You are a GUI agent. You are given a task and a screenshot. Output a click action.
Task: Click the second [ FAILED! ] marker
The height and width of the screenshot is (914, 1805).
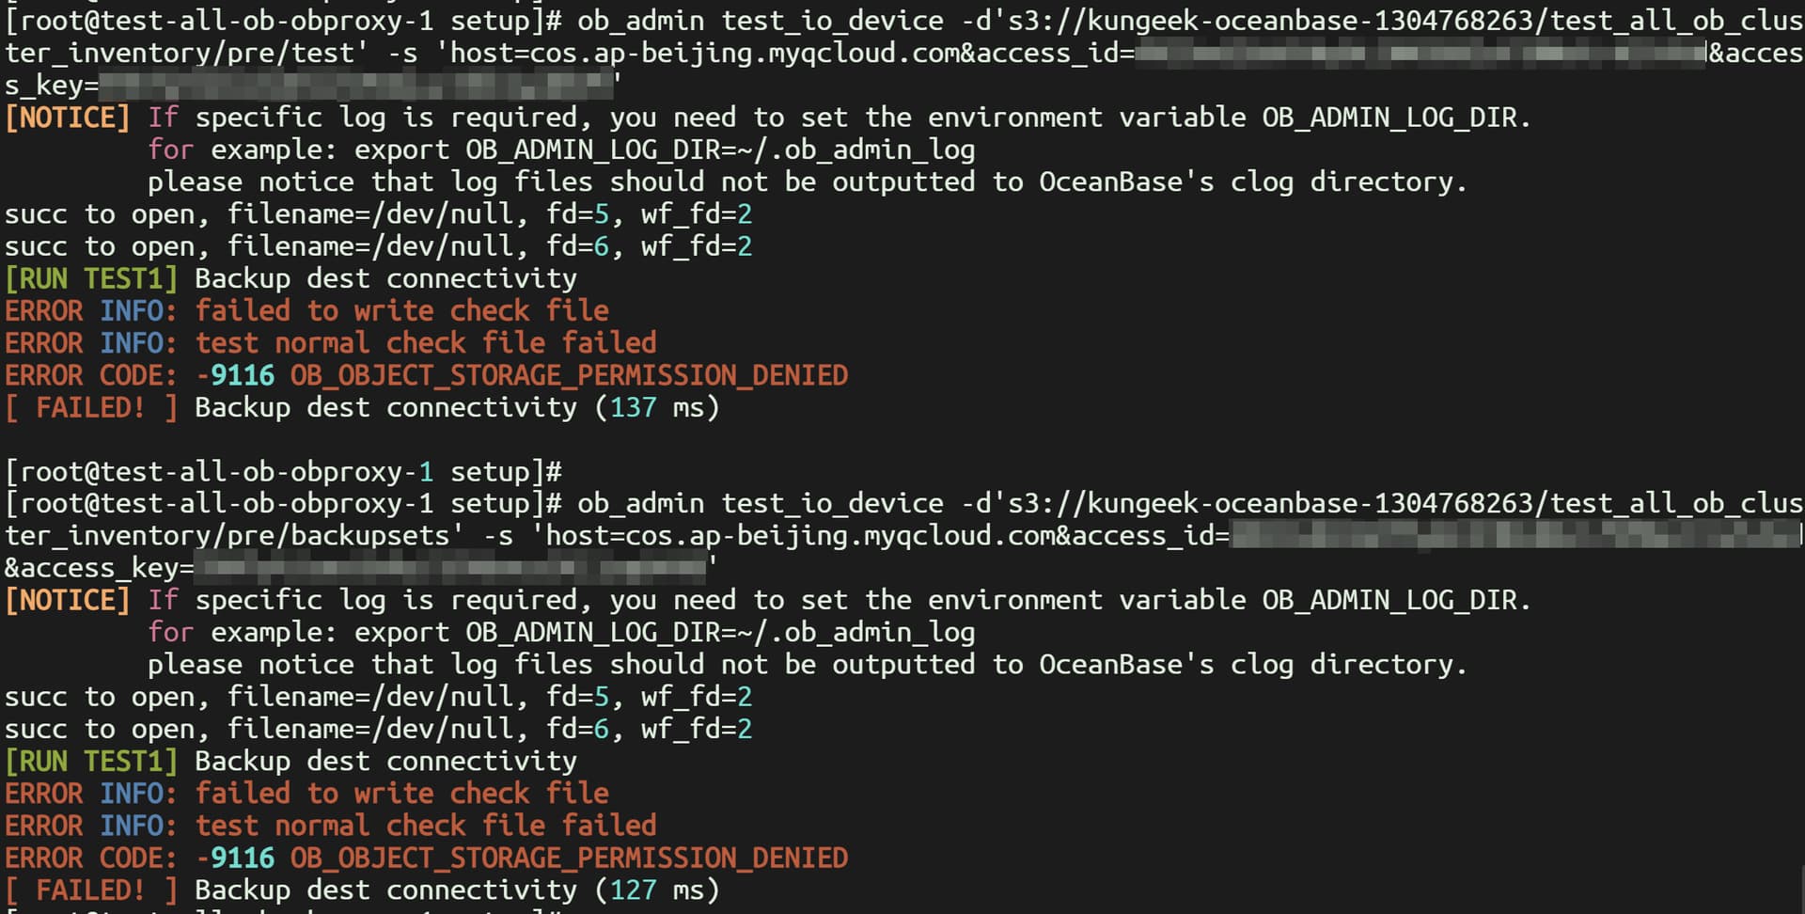coord(91,890)
